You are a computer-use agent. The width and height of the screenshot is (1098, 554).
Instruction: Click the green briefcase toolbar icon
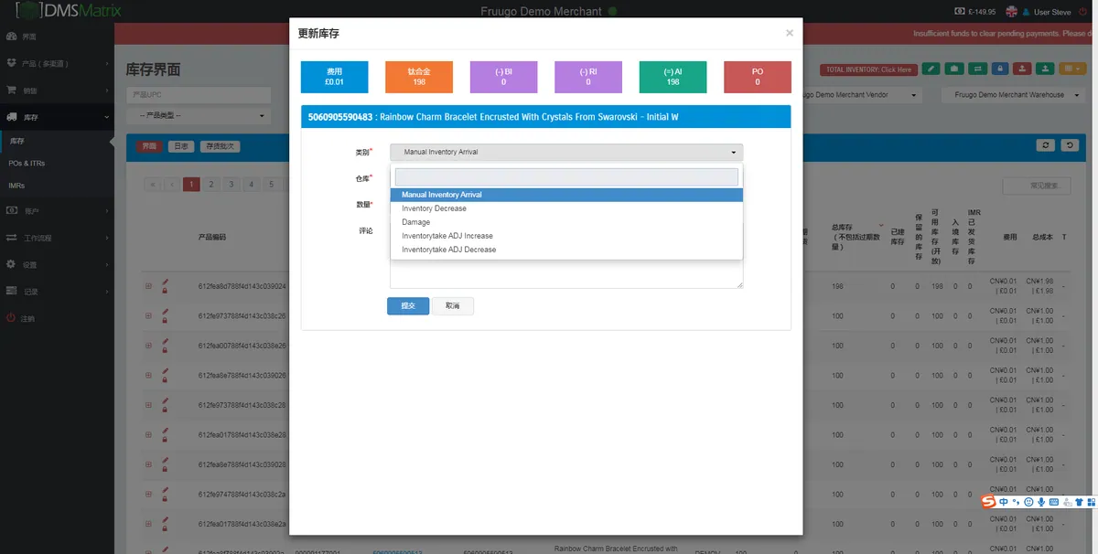[953, 69]
